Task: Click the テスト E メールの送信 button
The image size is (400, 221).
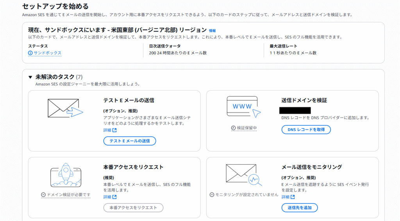Action: [x=130, y=141]
